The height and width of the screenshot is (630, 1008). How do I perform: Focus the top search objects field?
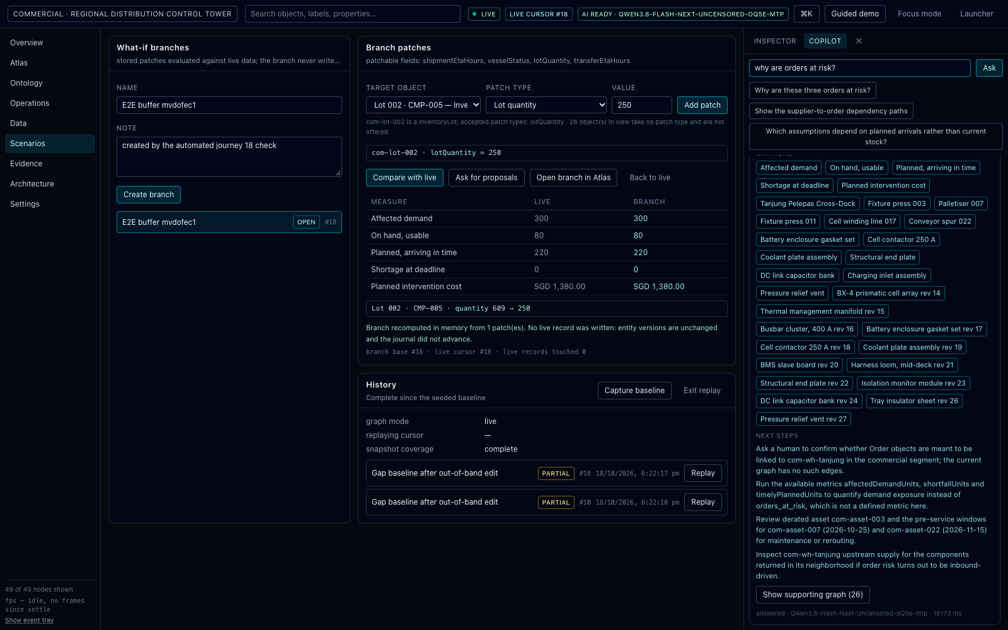353,14
